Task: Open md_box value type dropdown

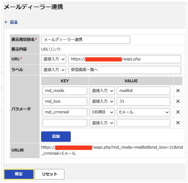Action: click(102, 101)
